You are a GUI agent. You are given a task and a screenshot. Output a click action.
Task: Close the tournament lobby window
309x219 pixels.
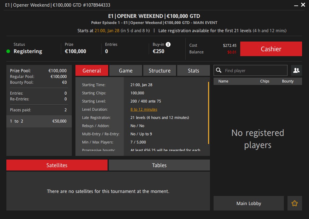pos(303,5)
